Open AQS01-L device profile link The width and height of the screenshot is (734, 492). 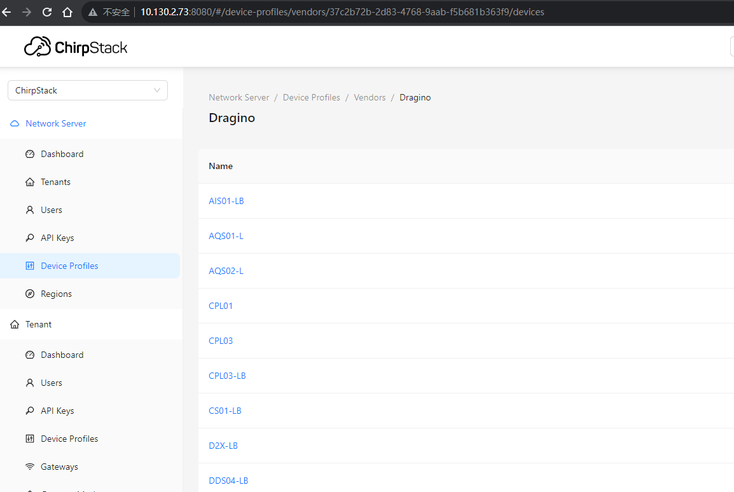coord(226,236)
